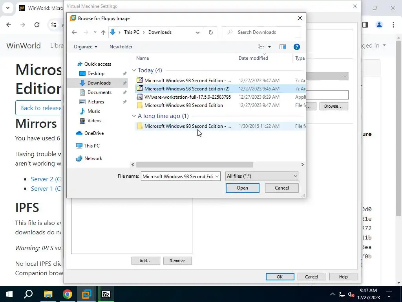Open the Windows Start menu
This screenshot has width=402, height=302.
pos(9,294)
